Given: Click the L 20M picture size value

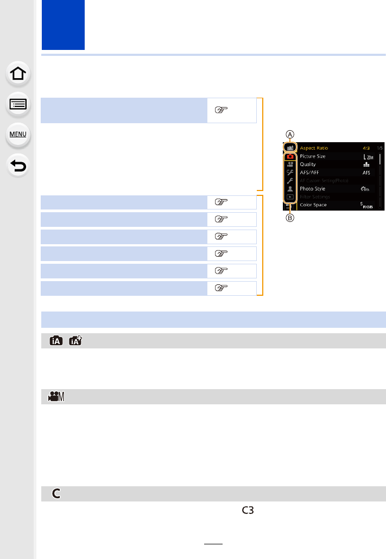Looking at the screenshot, I should click(x=368, y=156).
